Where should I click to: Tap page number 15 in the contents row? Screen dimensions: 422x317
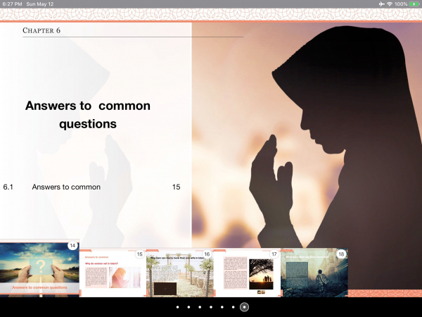(176, 187)
